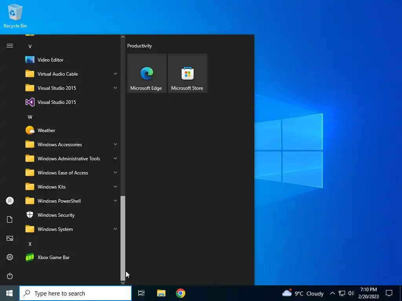Expand Windows Ease of Access chevron
The width and height of the screenshot is (402, 301).
coord(115,172)
